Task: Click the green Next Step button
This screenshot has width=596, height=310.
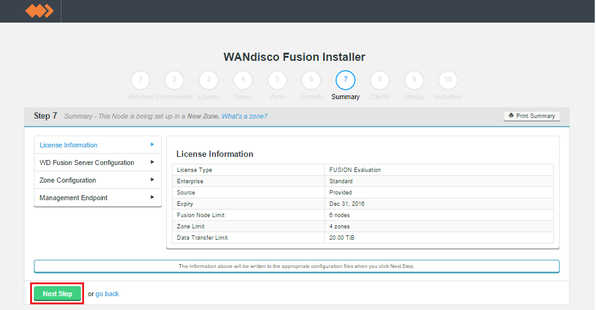Action: click(57, 294)
